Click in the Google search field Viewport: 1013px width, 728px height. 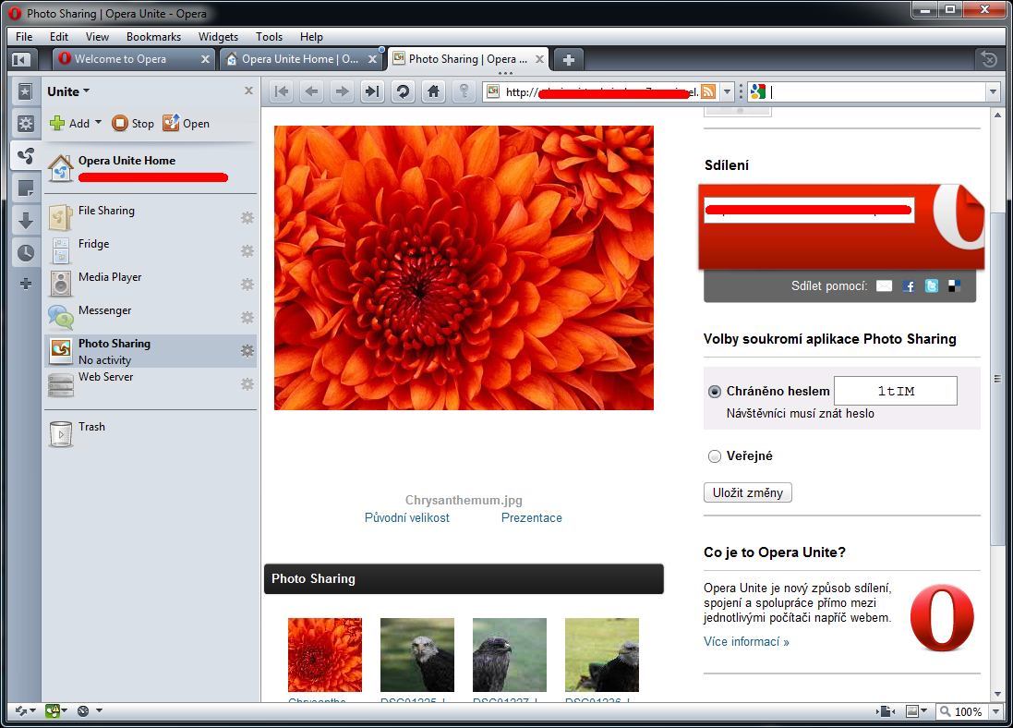click(x=876, y=91)
